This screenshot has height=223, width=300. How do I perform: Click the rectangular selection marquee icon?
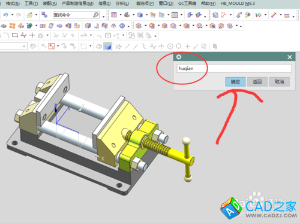pos(83,47)
